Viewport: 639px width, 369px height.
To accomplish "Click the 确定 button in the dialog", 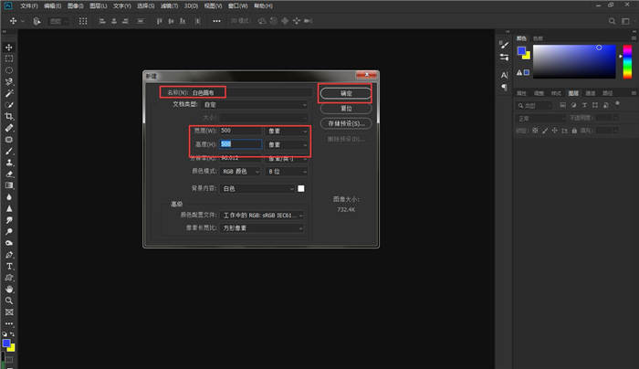I will (344, 93).
